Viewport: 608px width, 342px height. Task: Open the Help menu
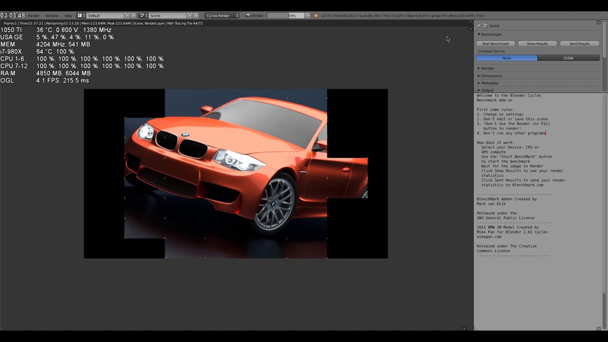[68, 16]
